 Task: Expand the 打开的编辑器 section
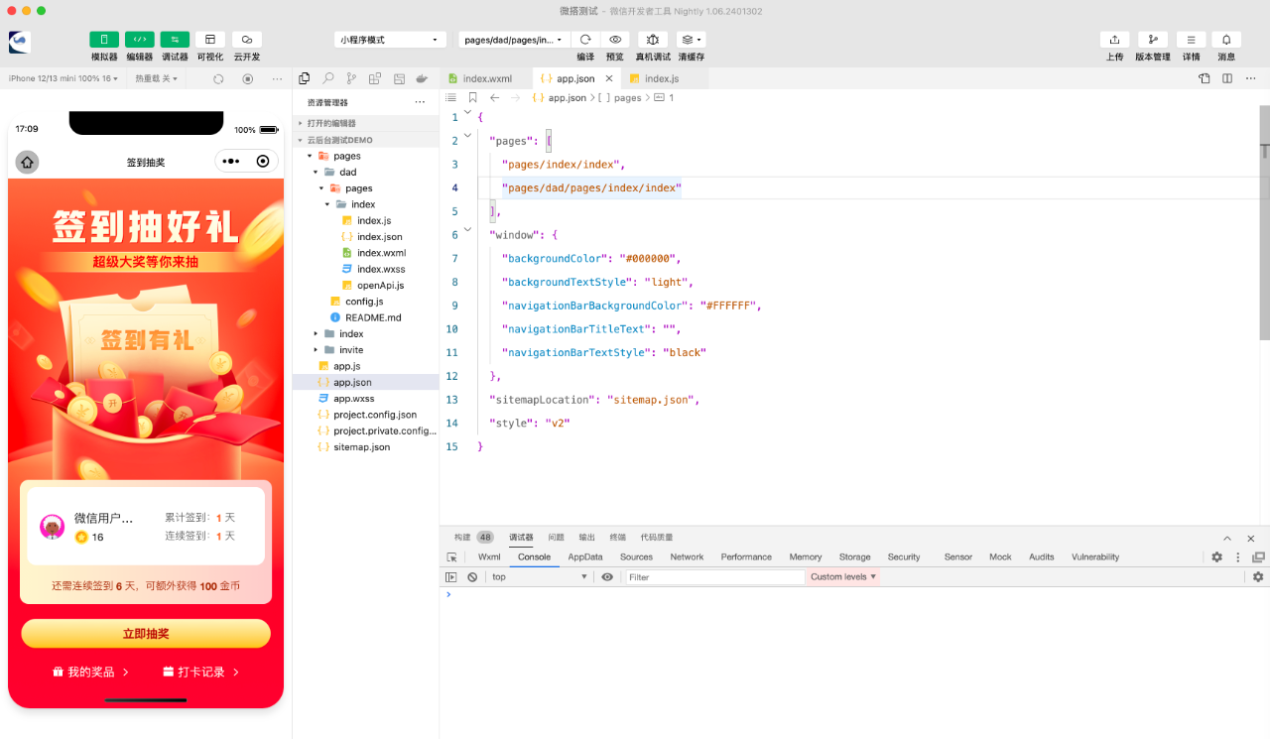tap(366, 123)
